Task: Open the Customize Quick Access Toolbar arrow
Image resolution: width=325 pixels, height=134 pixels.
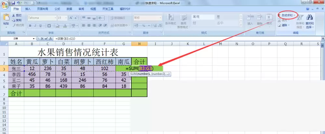Action: [x=39, y=3]
